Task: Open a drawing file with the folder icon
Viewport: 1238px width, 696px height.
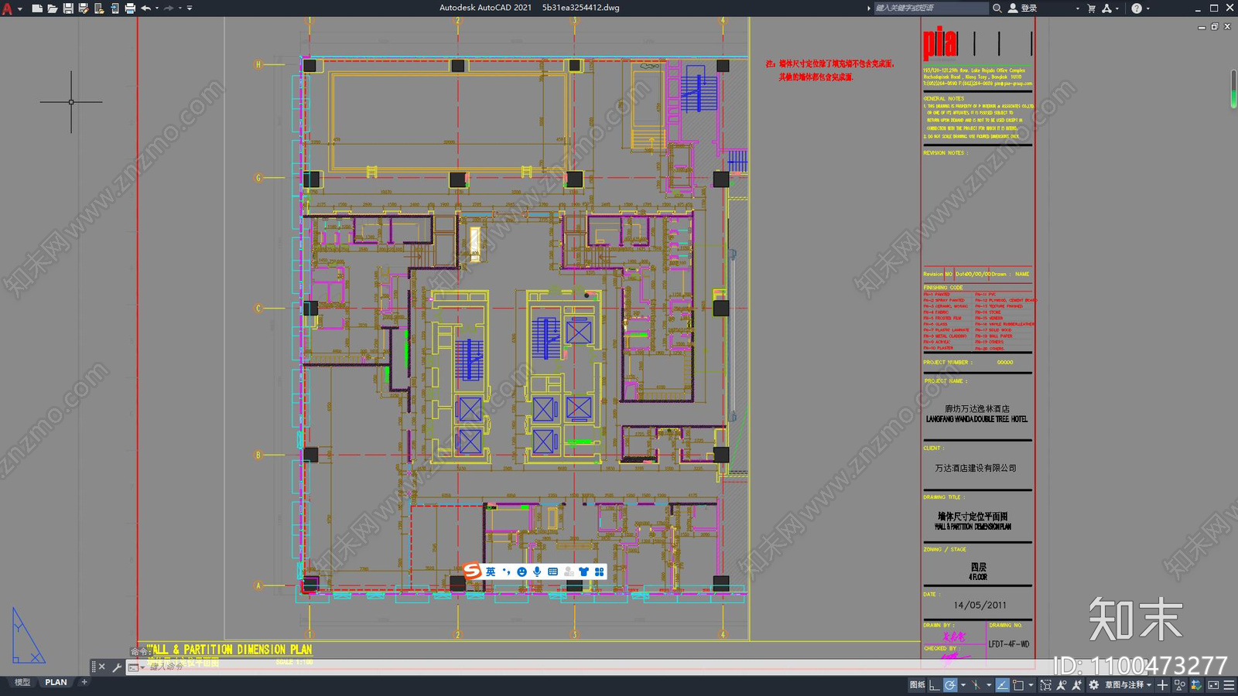Action: 53,9
